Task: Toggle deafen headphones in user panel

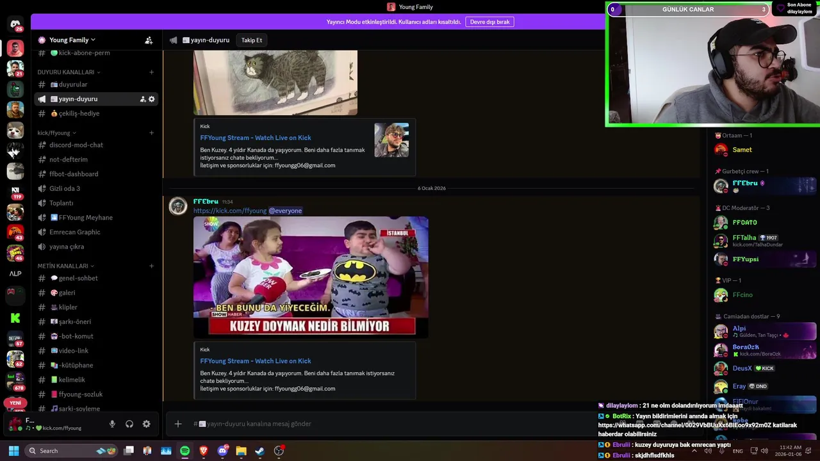Action: pyautogui.click(x=129, y=424)
